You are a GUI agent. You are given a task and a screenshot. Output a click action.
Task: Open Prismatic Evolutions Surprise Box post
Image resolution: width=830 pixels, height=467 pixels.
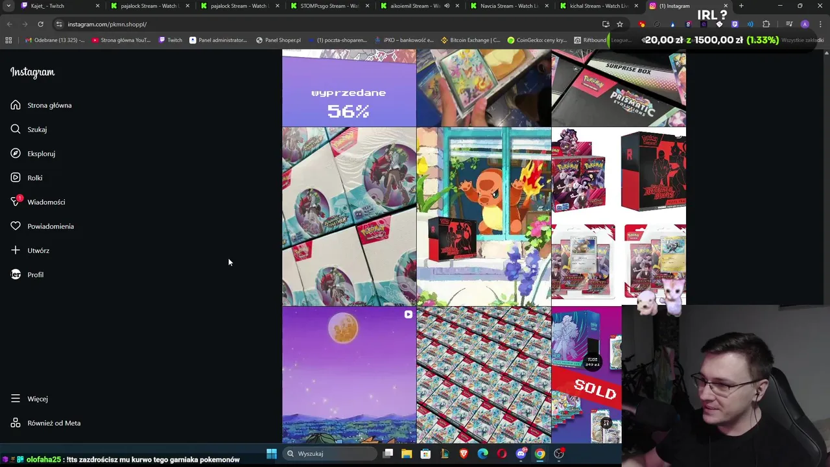click(619, 88)
